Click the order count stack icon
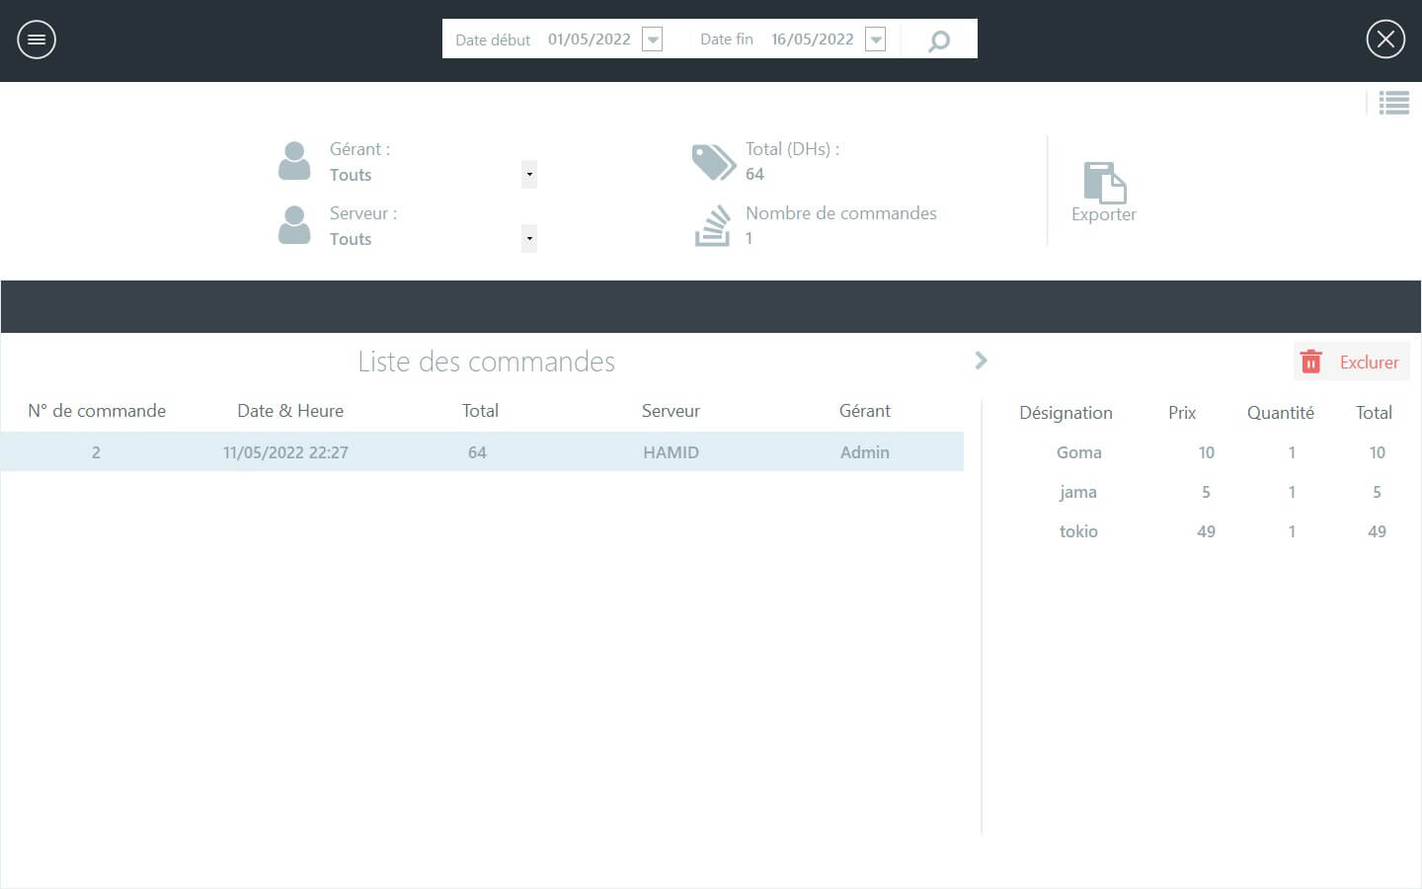Image resolution: width=1422 pixels, height=889 pixels. point(713,226)
